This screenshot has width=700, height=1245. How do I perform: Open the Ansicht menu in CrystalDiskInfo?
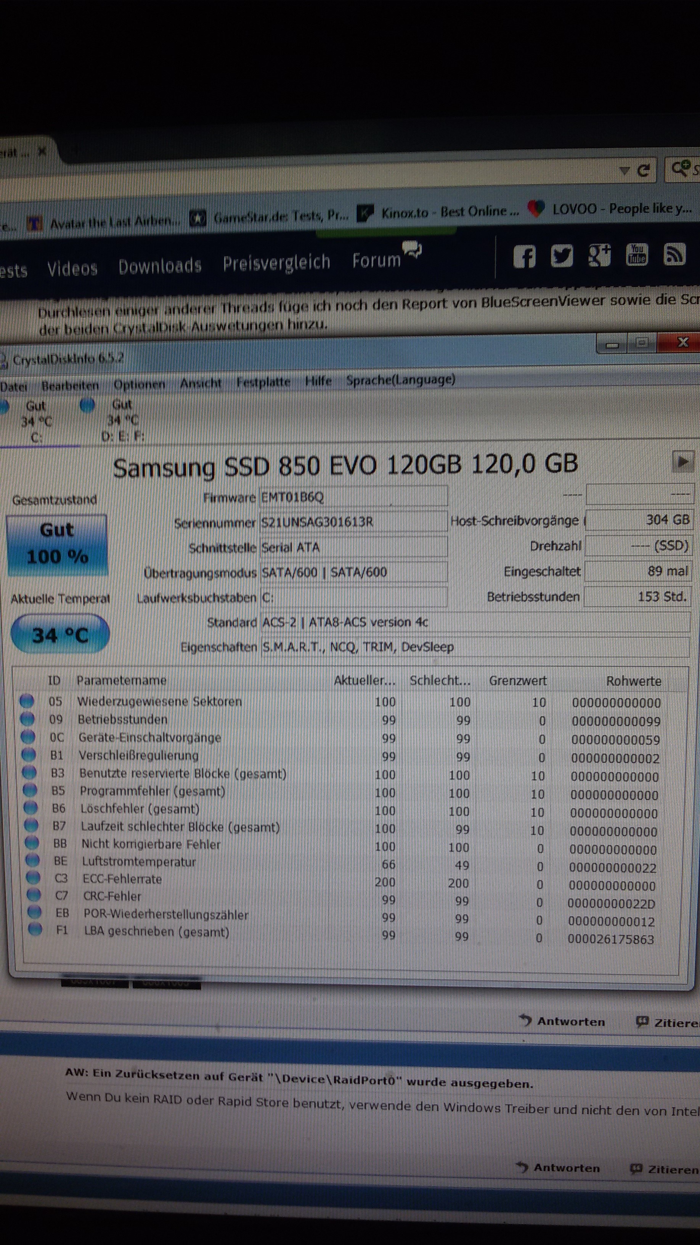201,383
